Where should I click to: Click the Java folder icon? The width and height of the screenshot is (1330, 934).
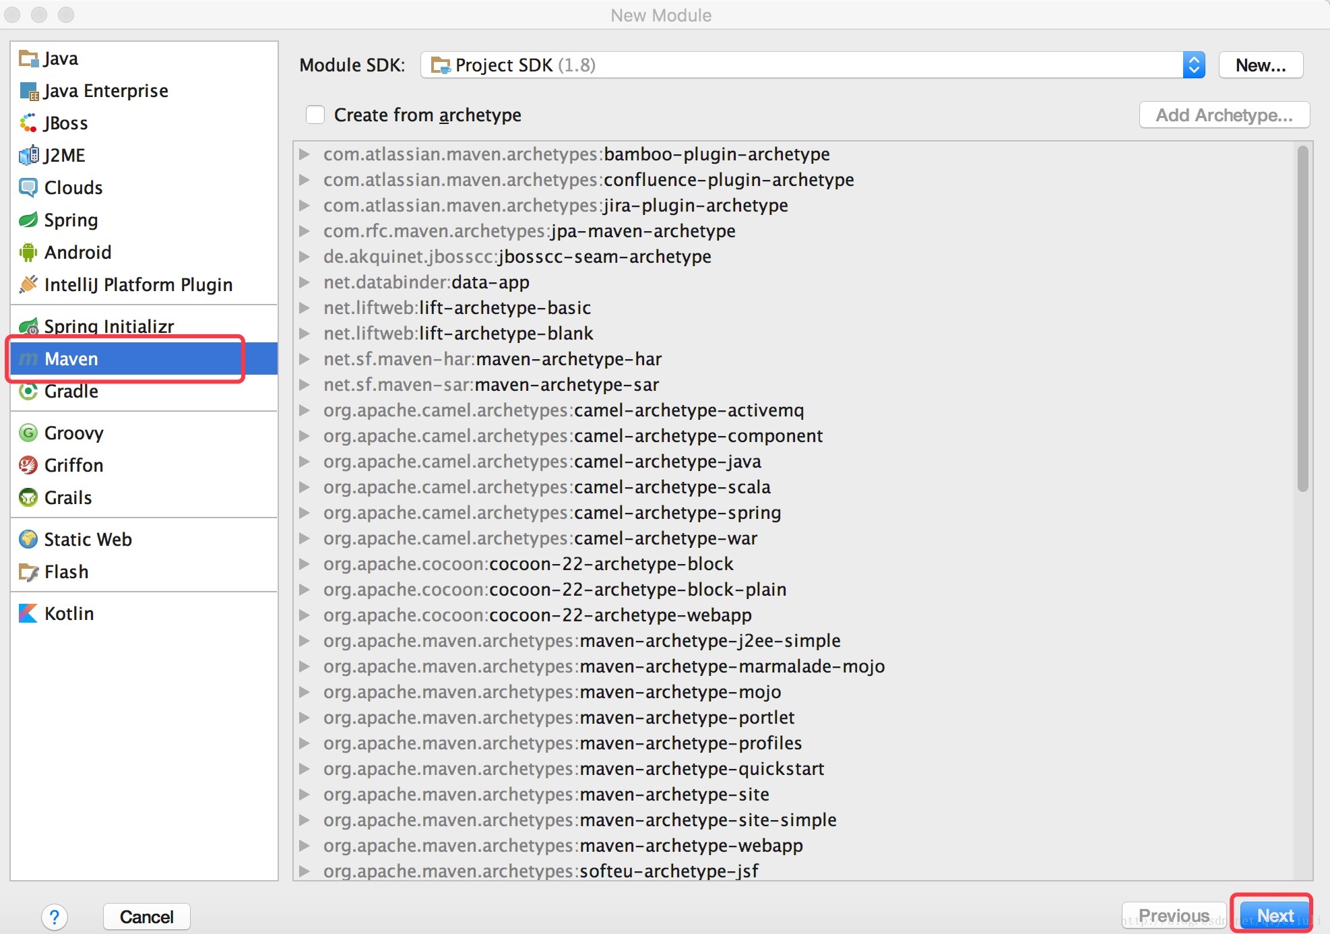tap(28, 59)
